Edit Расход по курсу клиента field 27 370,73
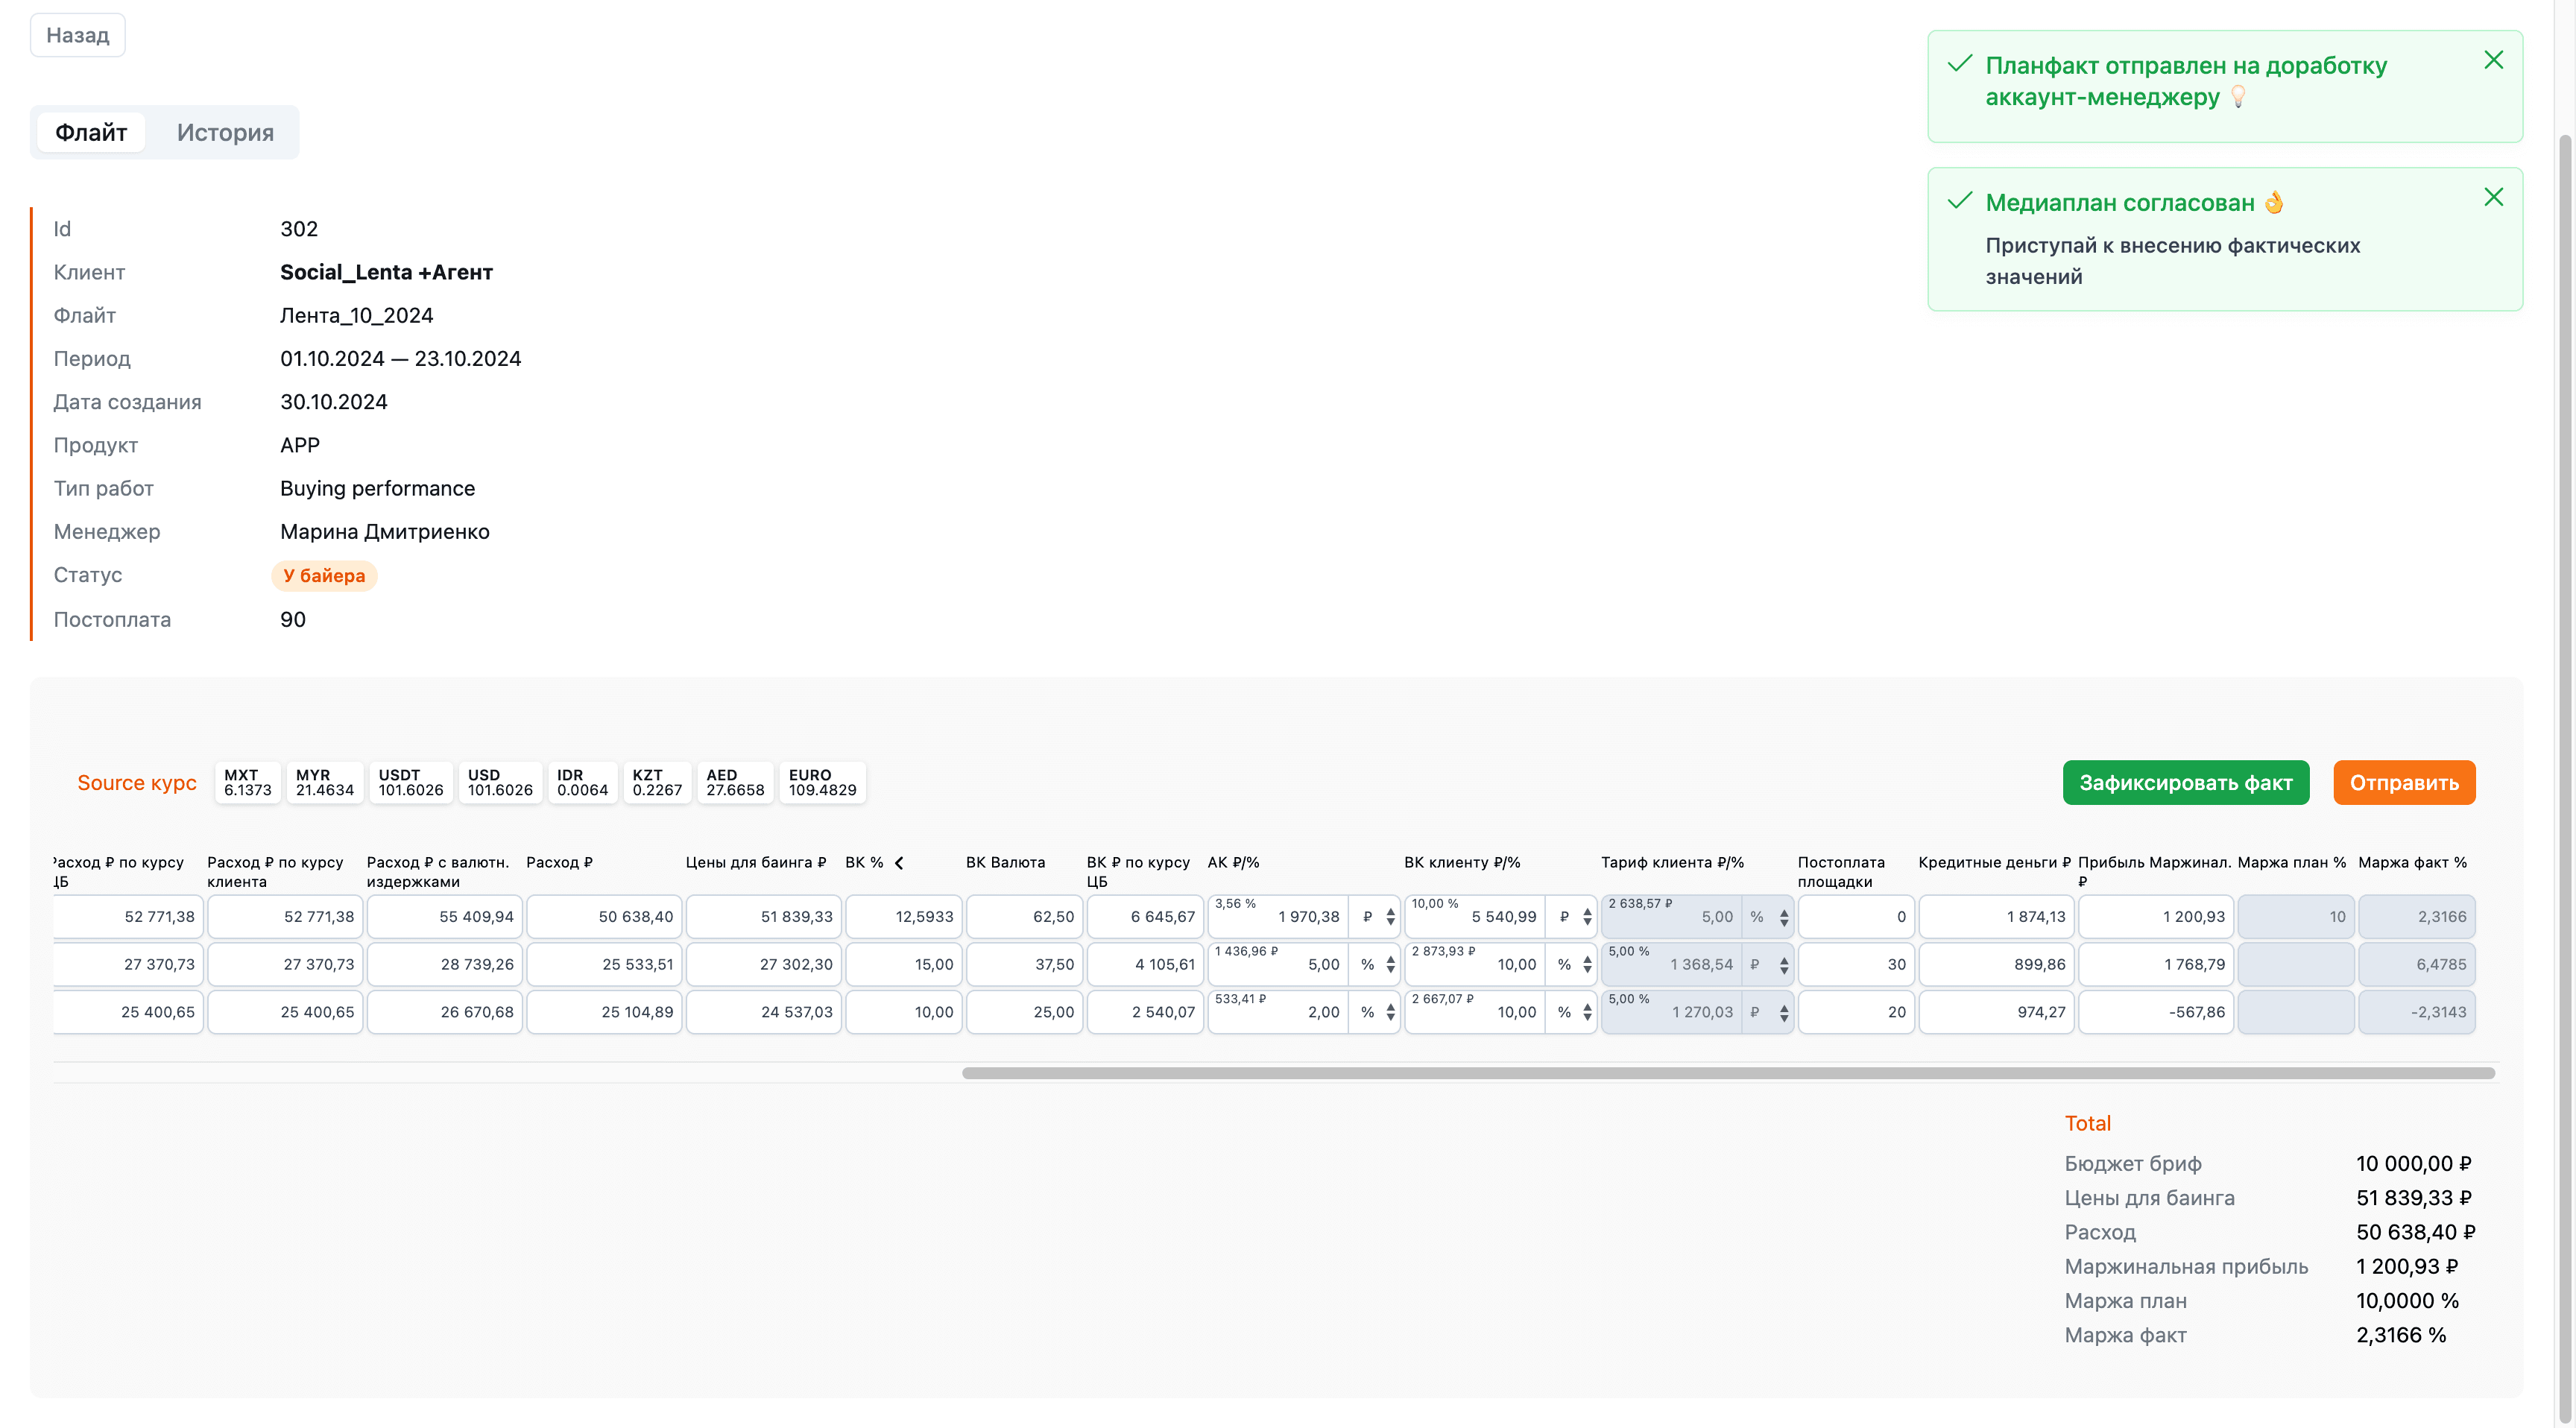The image size is (2576, 1428). coord(285,965)
